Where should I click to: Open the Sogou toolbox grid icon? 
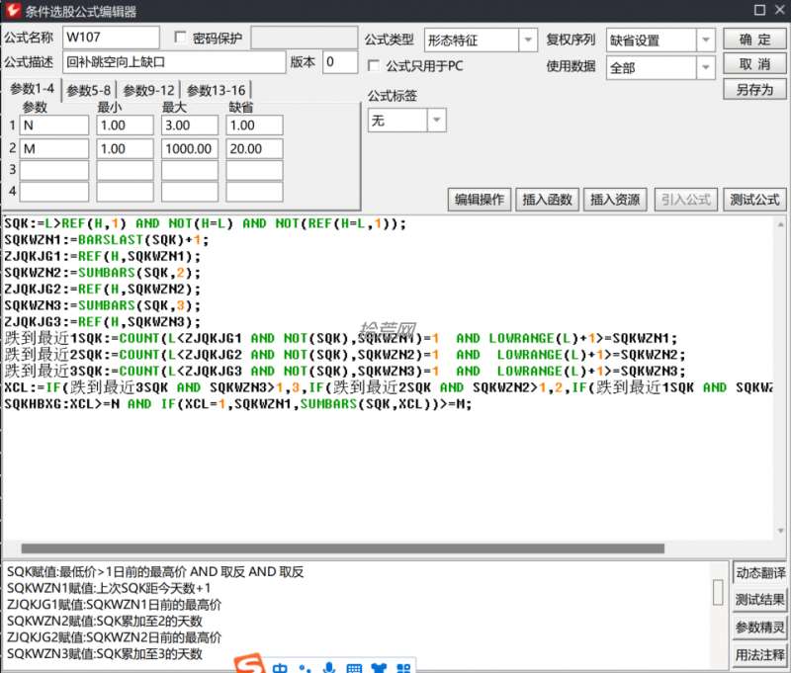(403, 668)
